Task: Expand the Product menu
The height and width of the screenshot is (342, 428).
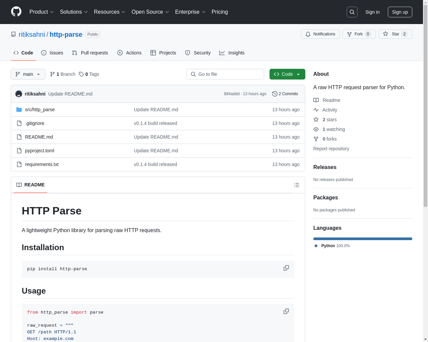Action: click(x=41, y=12)
